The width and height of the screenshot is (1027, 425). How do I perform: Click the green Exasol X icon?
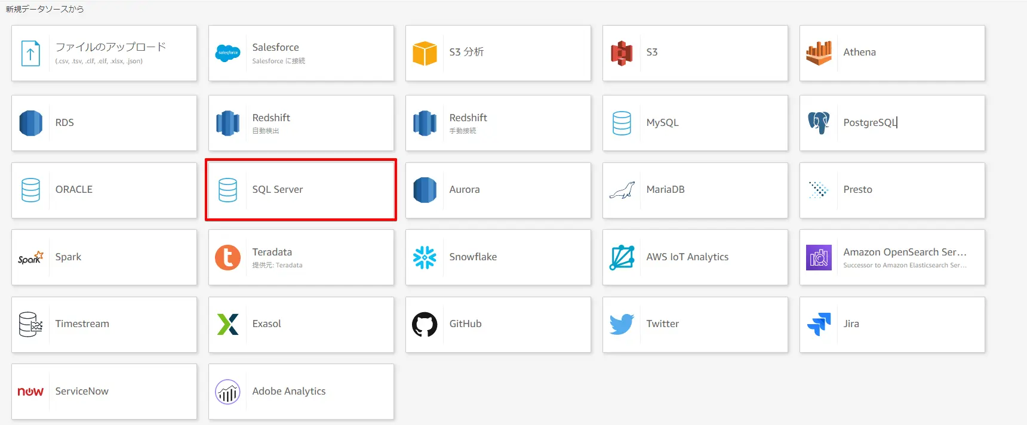pos(227,324)
